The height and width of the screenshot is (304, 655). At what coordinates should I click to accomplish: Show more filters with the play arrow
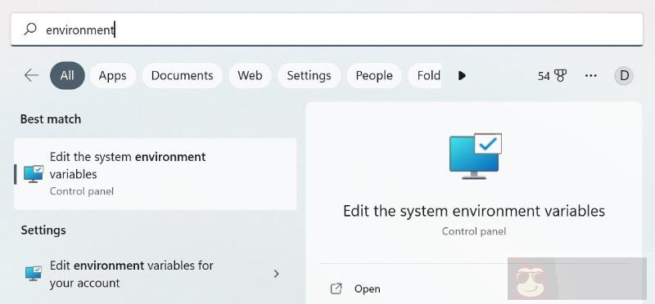[x=462, y=75]
